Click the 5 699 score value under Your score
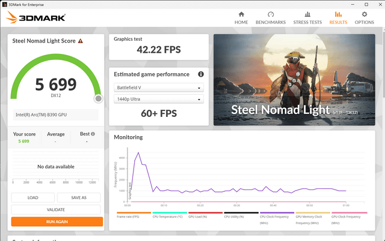This screenshot has height=241, width=385. pyautogui.click(x=23, y=141)
